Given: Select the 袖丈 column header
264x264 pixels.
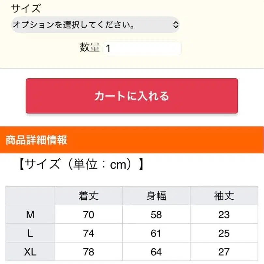Looking at the screenshot, I should click(x=224, y=196).
